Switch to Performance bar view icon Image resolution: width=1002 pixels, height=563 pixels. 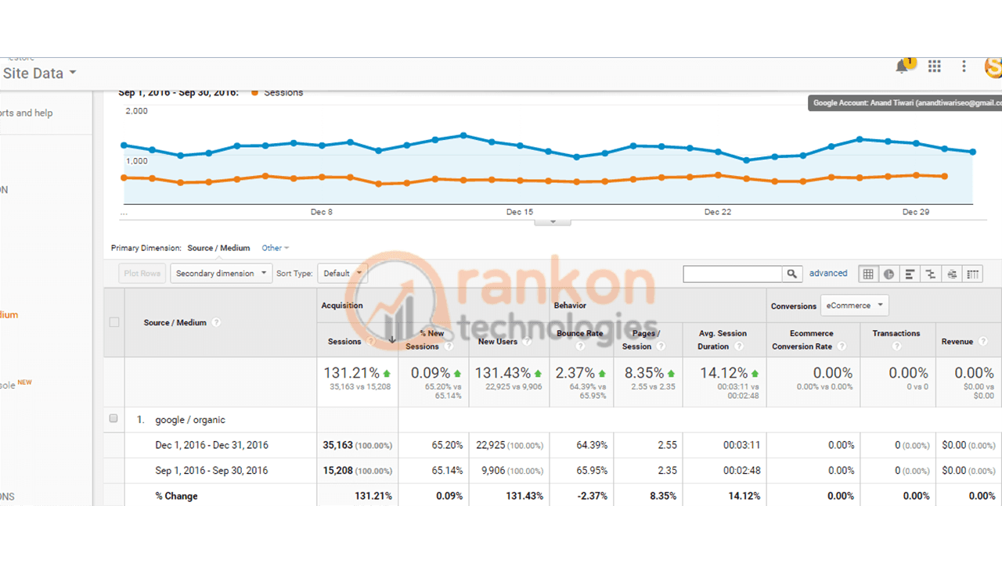click(x=910, y=274)
